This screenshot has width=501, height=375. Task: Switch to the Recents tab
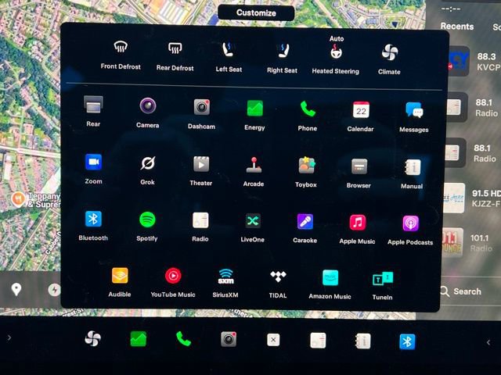(456, 26)
